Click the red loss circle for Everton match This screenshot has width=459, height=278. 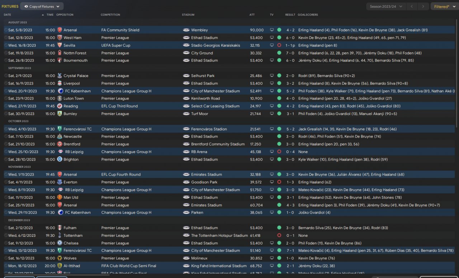[x=279, y=182]
